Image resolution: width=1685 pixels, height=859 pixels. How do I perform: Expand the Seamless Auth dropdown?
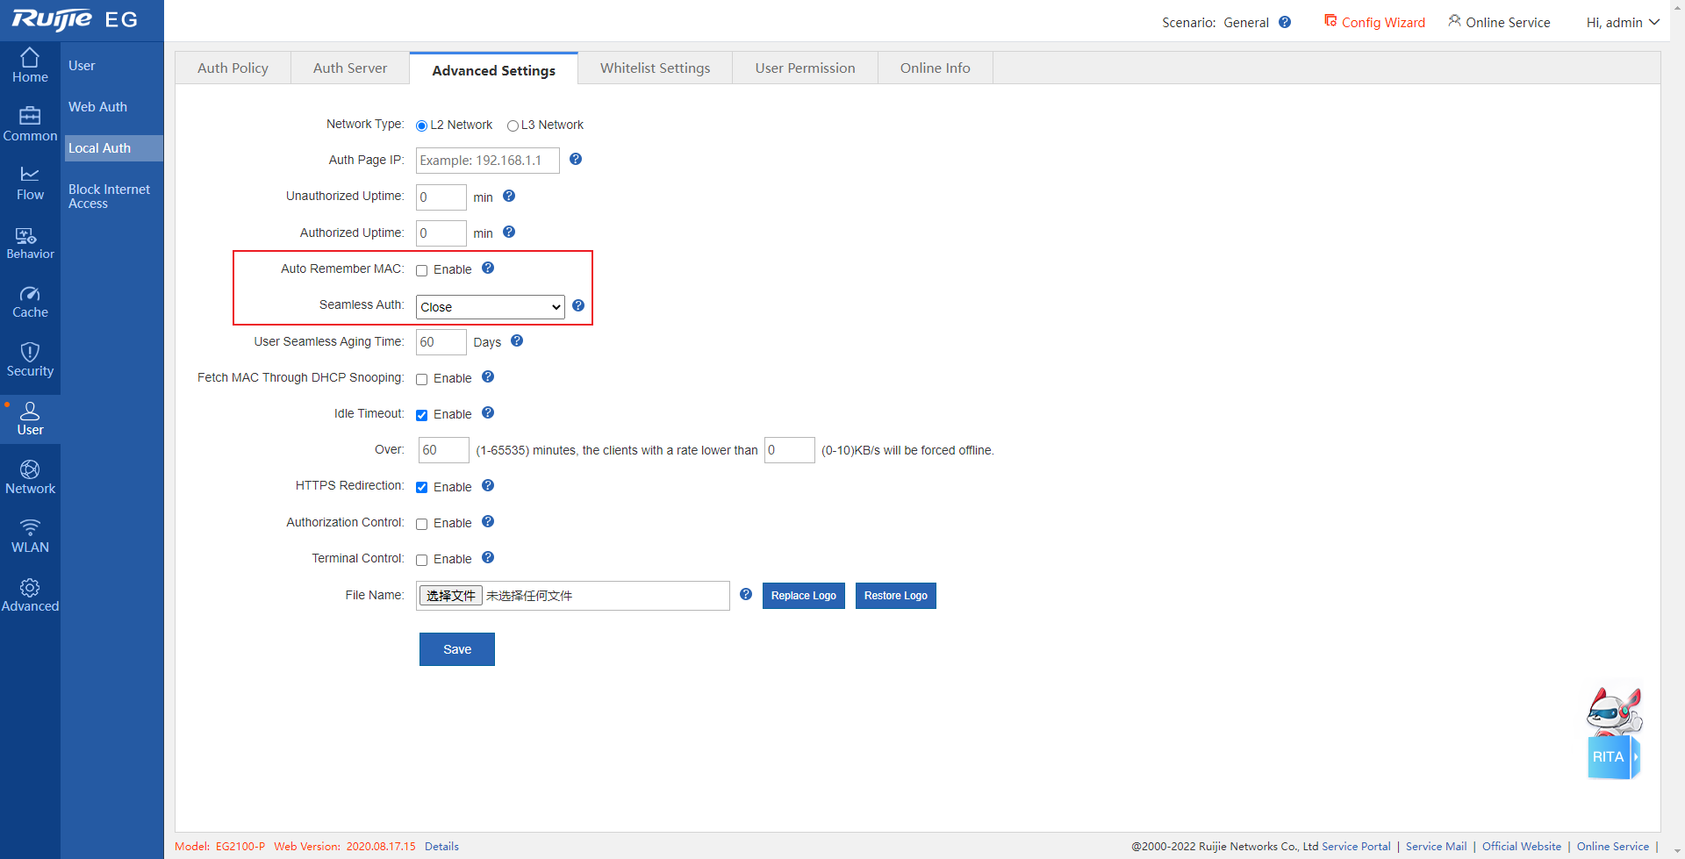(490, 307)
